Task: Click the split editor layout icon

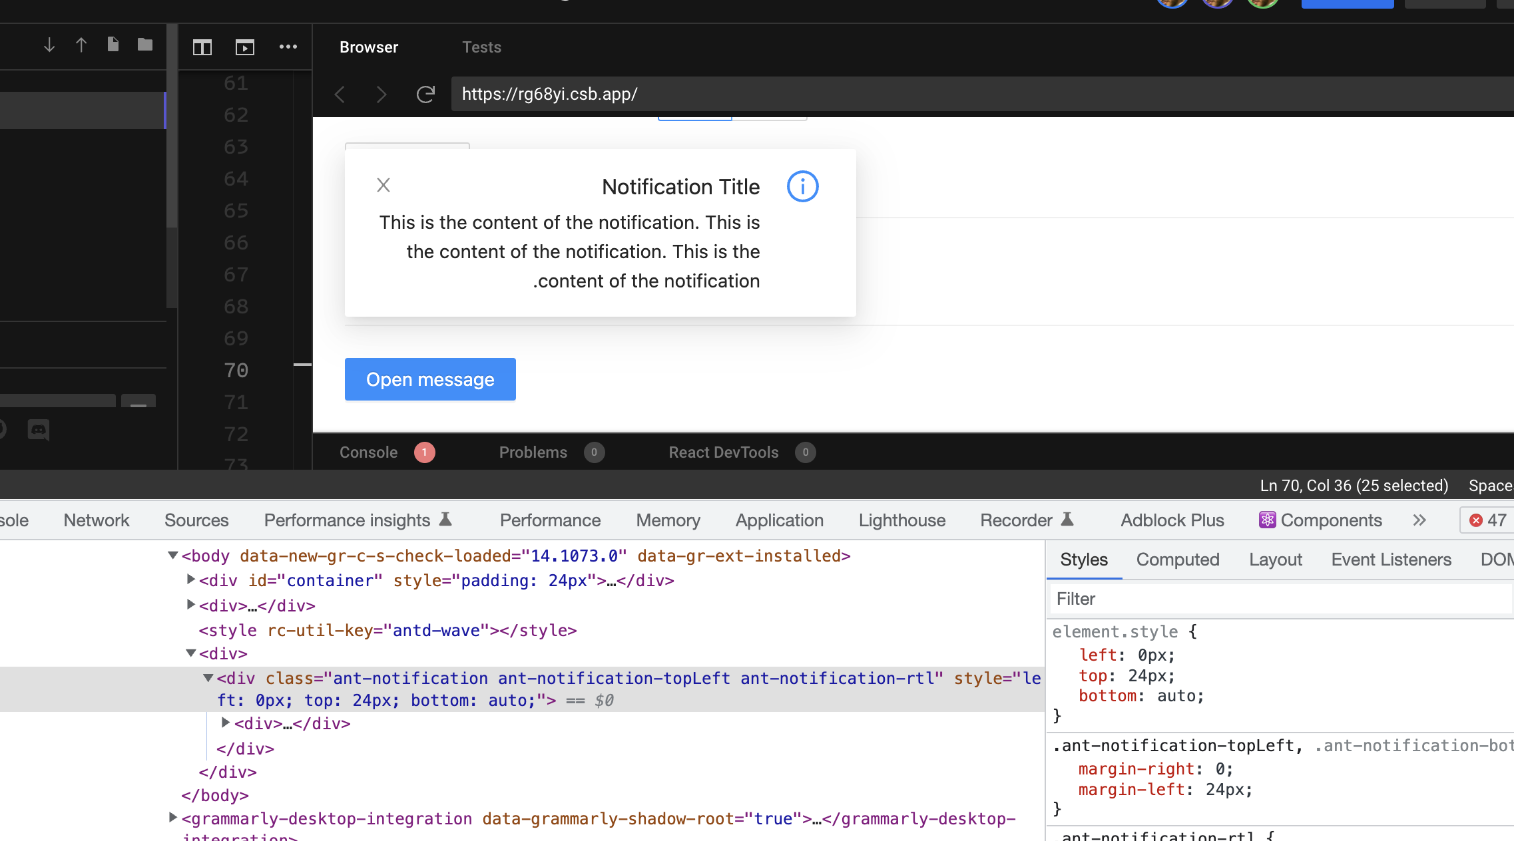Action: click(x=202, y=47)
